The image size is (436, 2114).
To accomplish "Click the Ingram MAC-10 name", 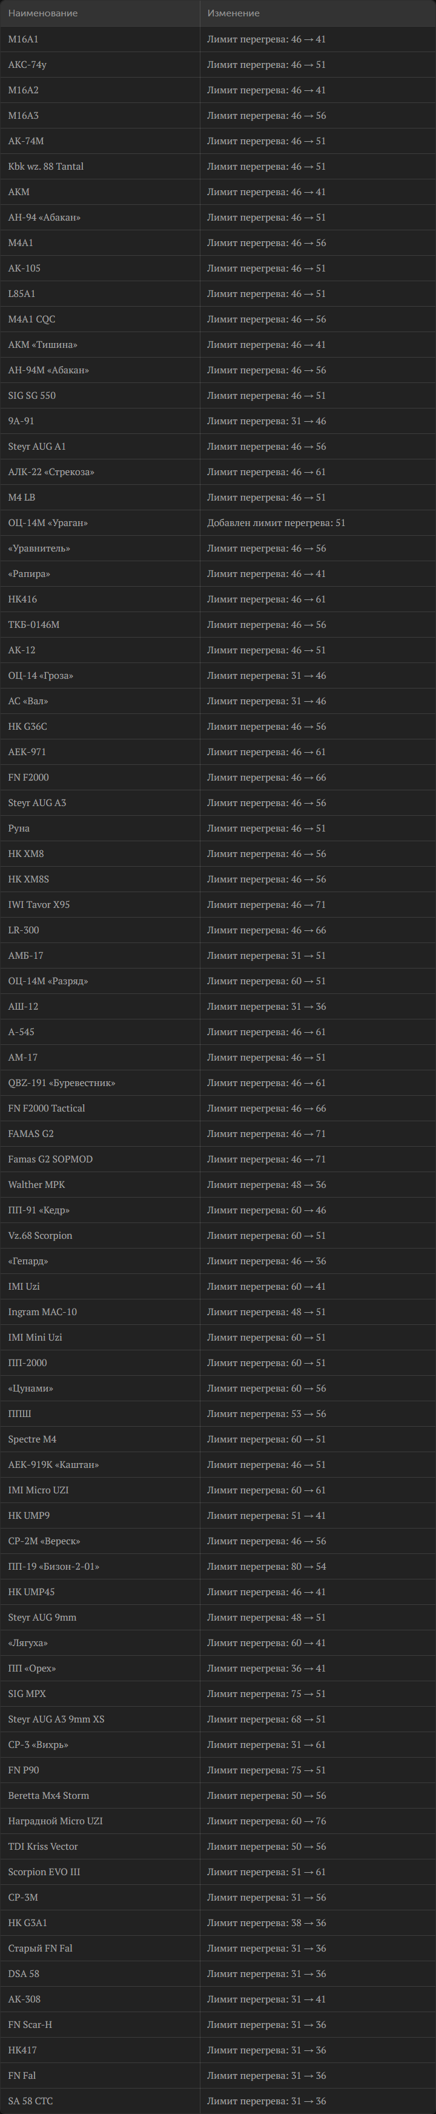I will point(42,1312).
